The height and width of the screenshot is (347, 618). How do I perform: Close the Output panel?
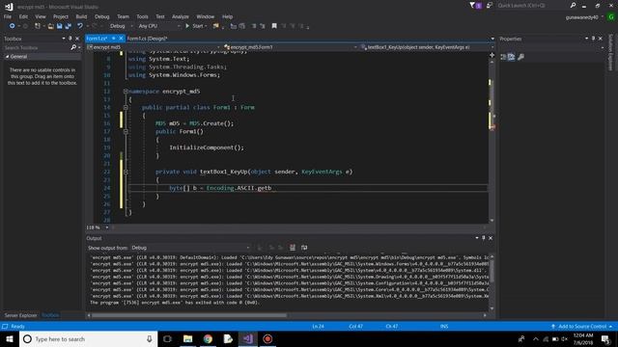coord(491,238)
